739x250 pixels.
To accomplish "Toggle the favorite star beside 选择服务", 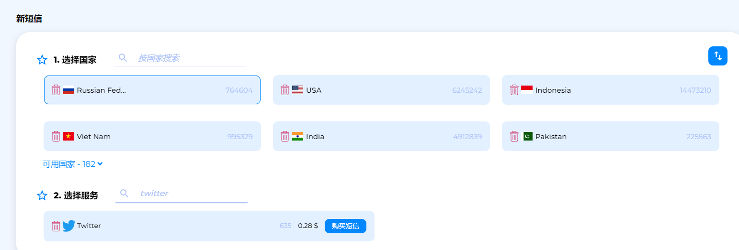I will tap(42, 196).
